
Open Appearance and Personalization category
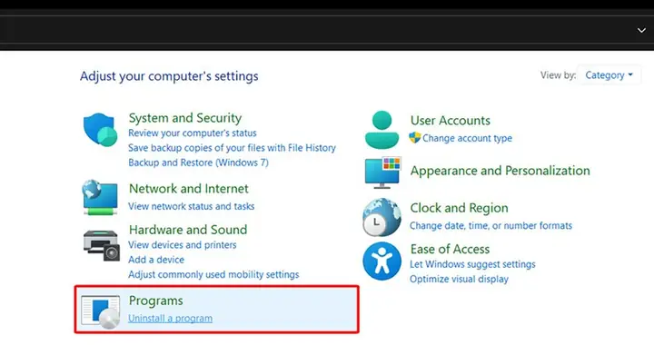(500, 171)
